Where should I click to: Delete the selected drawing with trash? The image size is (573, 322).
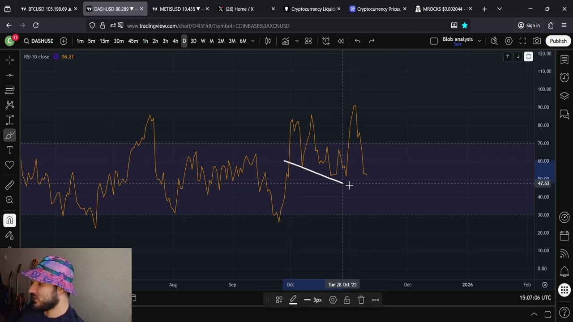(x=361, y=300)
